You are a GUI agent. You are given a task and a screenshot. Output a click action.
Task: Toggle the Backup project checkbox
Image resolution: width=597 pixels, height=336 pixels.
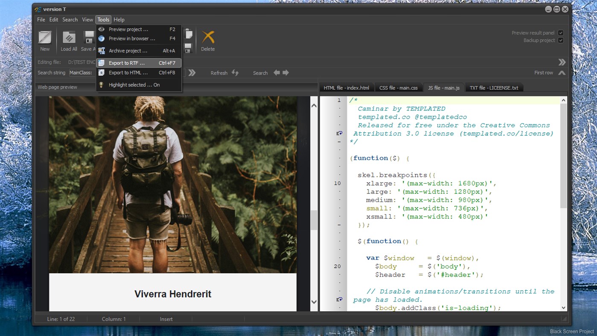click(561, 41)
